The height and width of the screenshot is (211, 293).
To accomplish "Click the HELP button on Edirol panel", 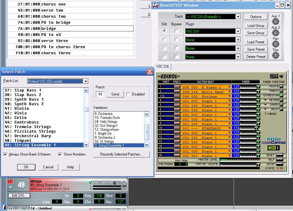I will pos(279,159).
